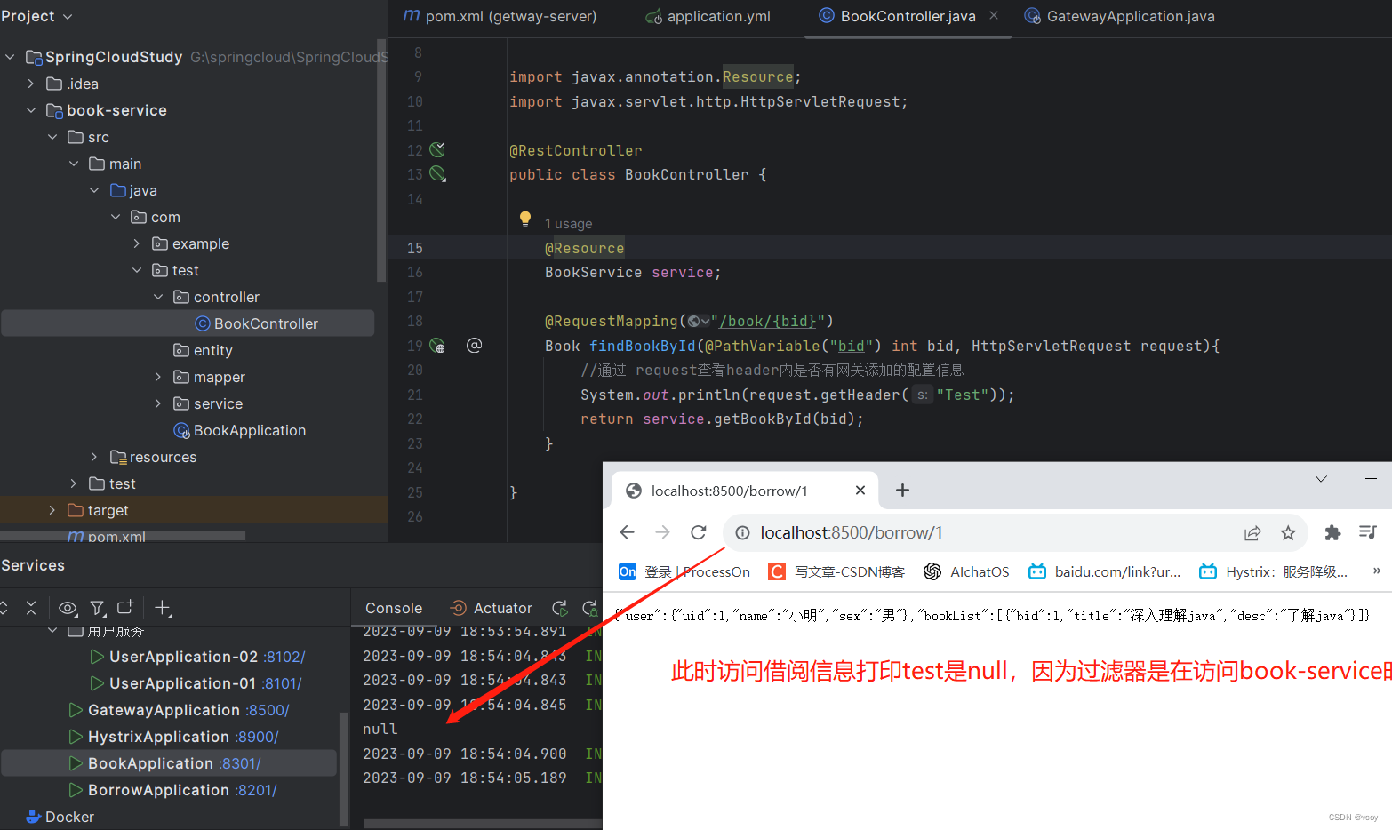This screenshot has height=830, width=1392.
Task: Open the 写文章-CSDN博客 bookmark
Action: 836,571
